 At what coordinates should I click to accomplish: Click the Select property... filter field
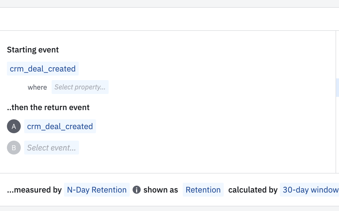(x=80, y=87)
